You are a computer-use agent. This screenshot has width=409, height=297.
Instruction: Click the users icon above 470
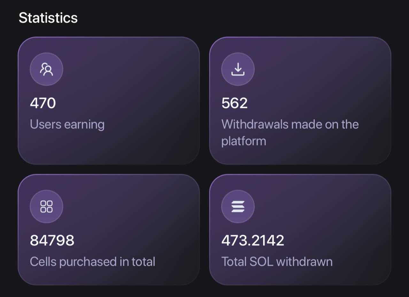pos(46,69)
